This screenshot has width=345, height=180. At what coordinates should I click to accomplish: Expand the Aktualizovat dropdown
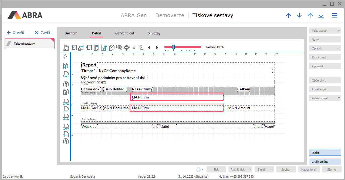tap(339, 98)
